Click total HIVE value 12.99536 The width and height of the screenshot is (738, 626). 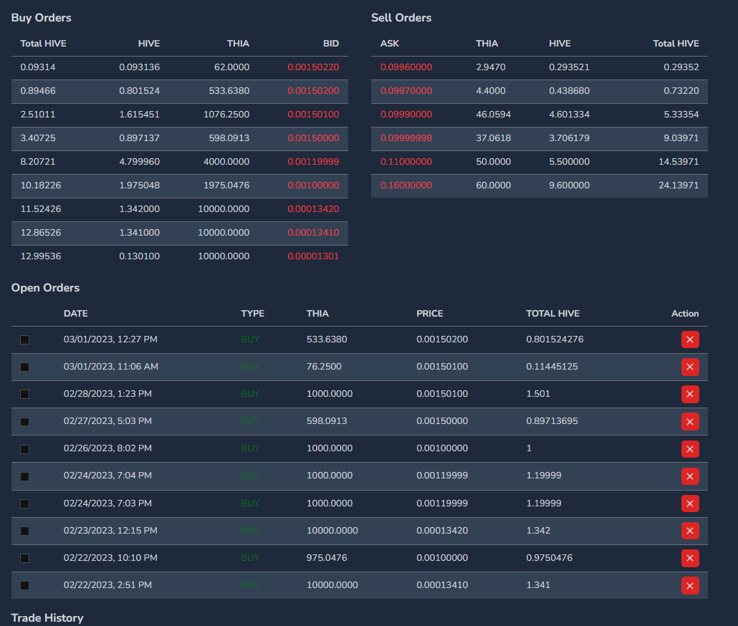click(x=41, y=256)
